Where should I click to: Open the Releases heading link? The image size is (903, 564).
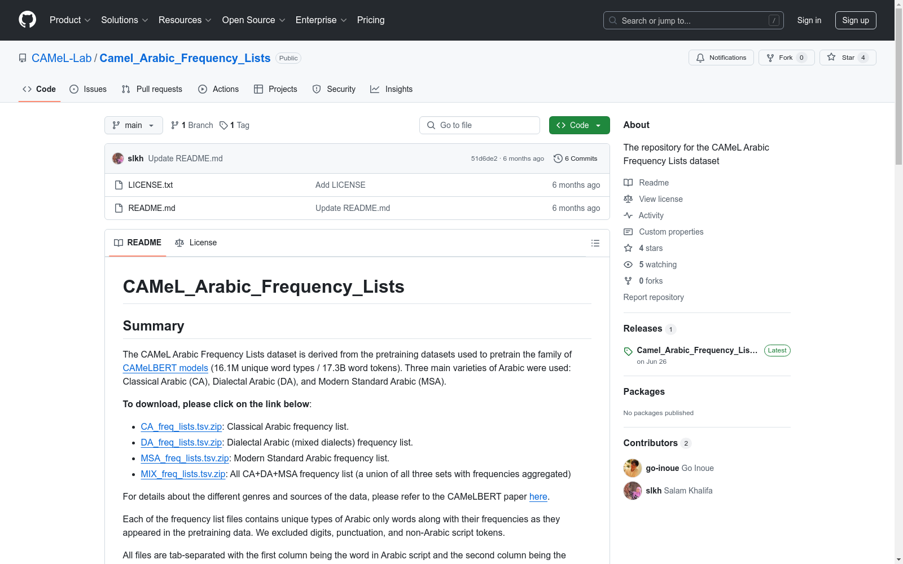643,329
